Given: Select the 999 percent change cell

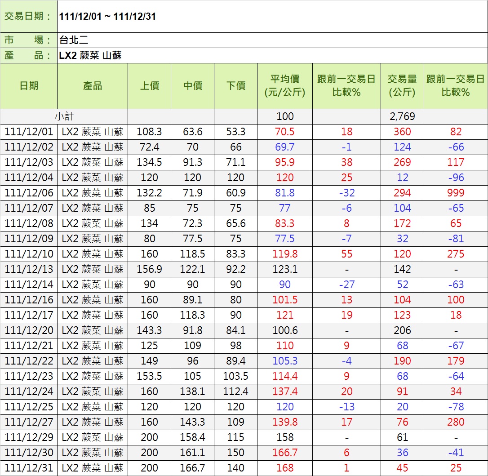Looking at the screenshot, I should tap(456, 193).
